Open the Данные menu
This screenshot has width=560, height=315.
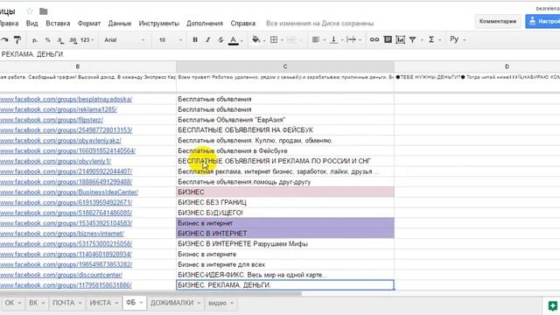(x=120, y=24)
